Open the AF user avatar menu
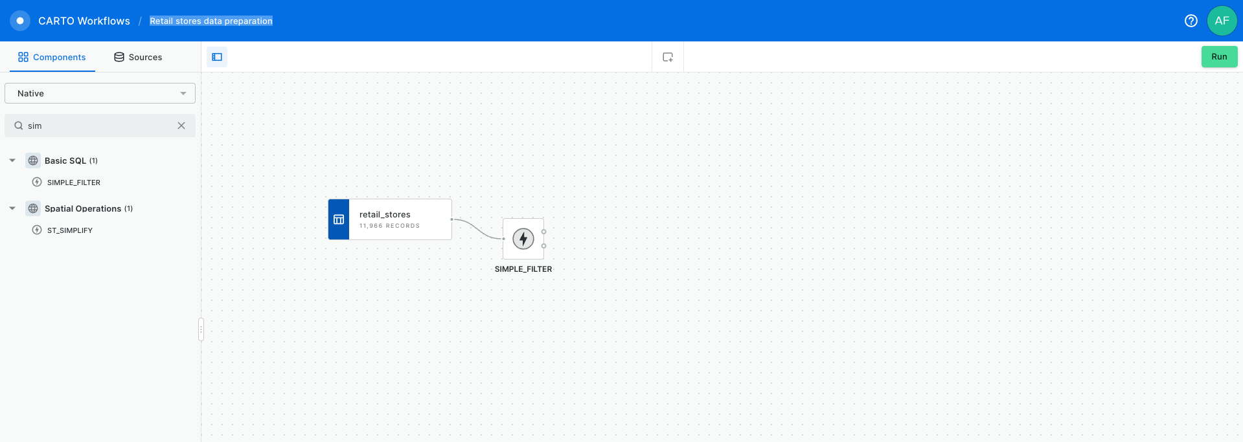 [x=1222, y=21]
